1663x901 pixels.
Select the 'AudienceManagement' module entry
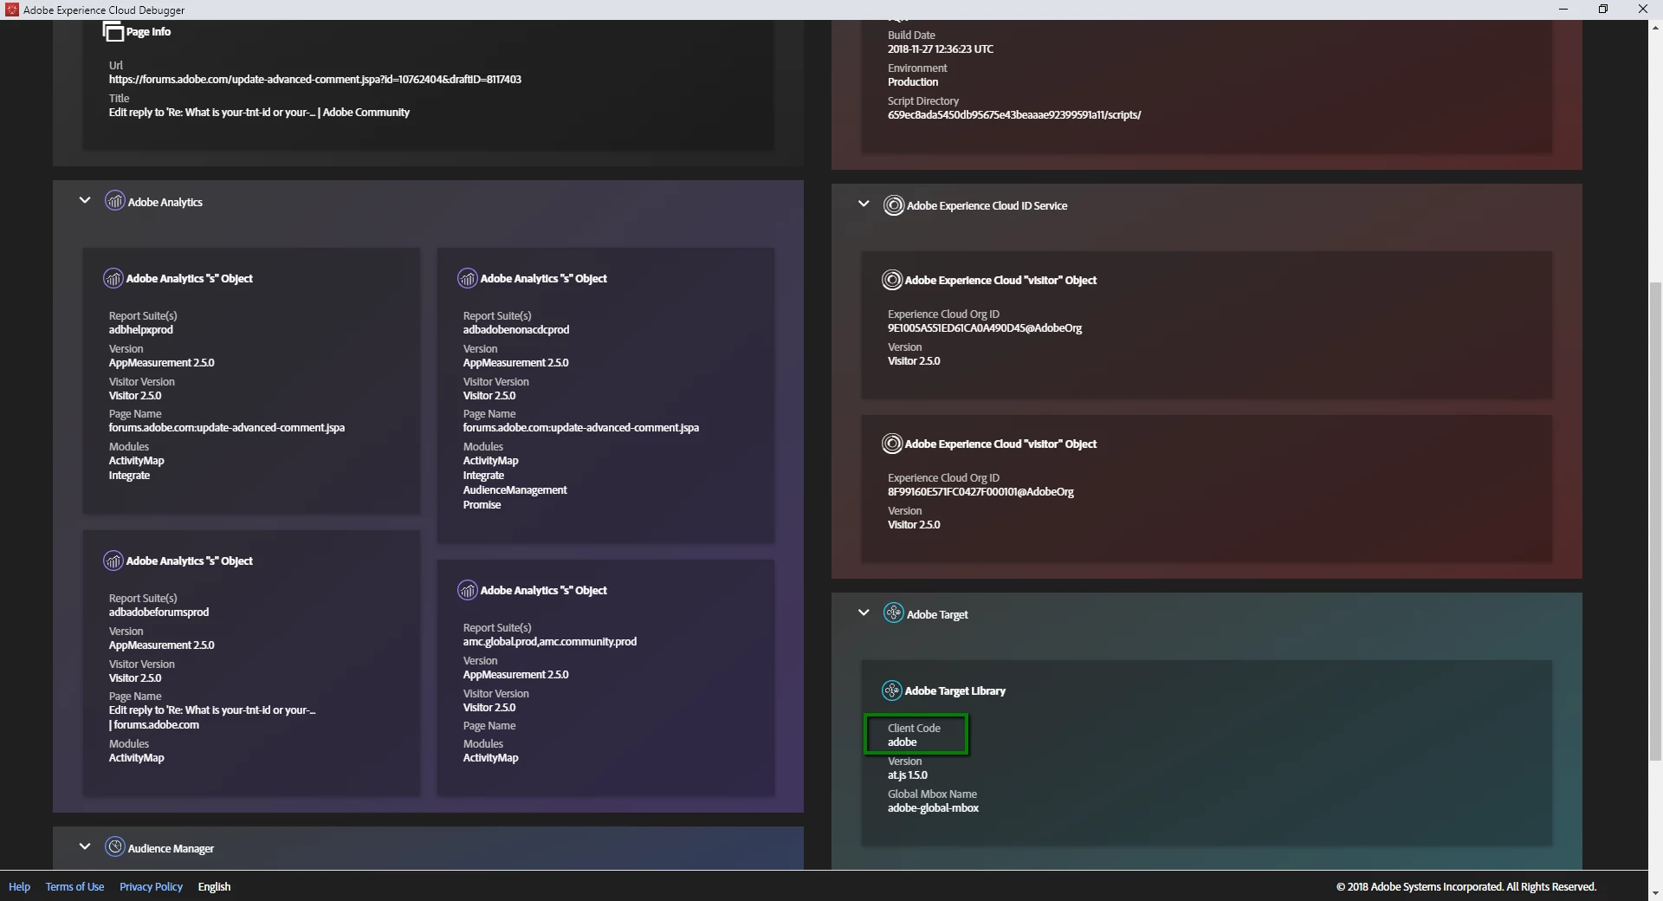coord(514,490)
